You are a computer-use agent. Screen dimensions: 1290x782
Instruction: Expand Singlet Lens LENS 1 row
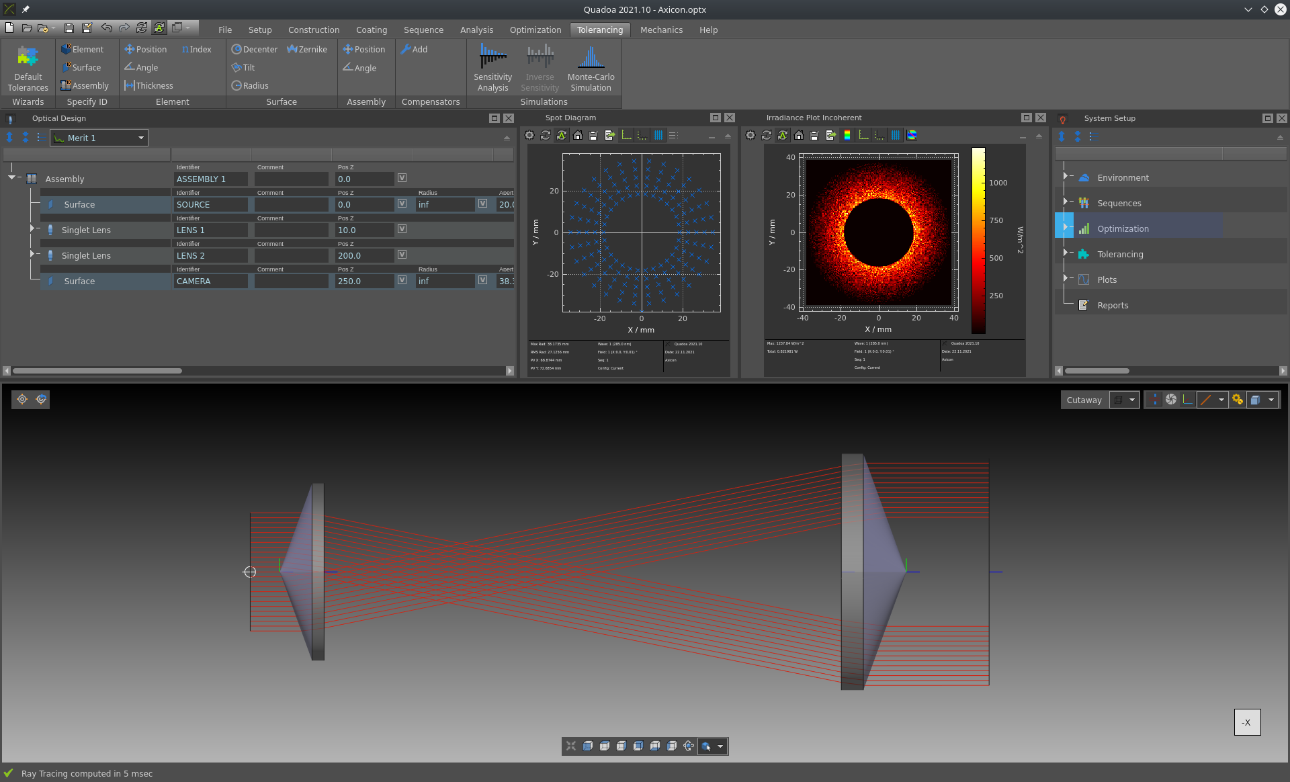[32, 229]
